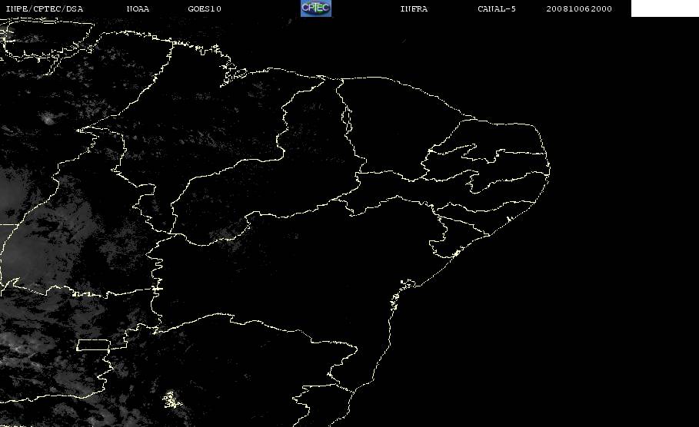Click the NOAA label in top bar
Image resolution: width=699 pixels, height=427 pixels.
click(138, 8)
